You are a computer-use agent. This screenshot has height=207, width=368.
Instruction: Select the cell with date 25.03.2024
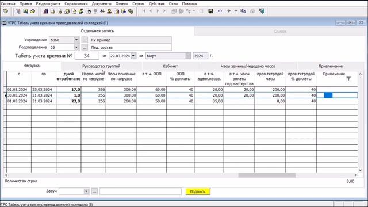click(x=44, y=90)
